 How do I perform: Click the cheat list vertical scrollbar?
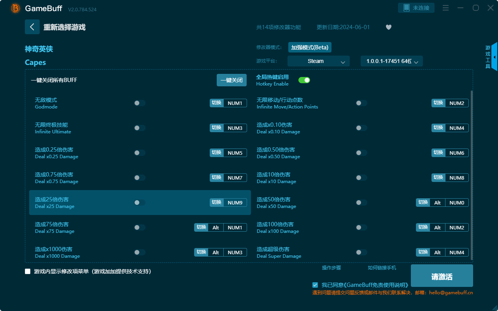click(x=472, y=175)
